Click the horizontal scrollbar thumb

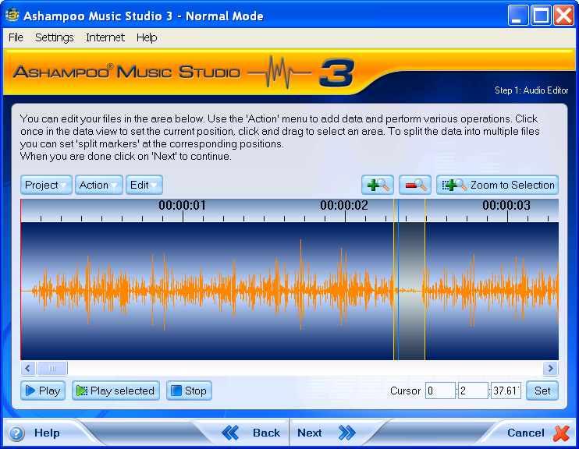click(x=53, y=369)
